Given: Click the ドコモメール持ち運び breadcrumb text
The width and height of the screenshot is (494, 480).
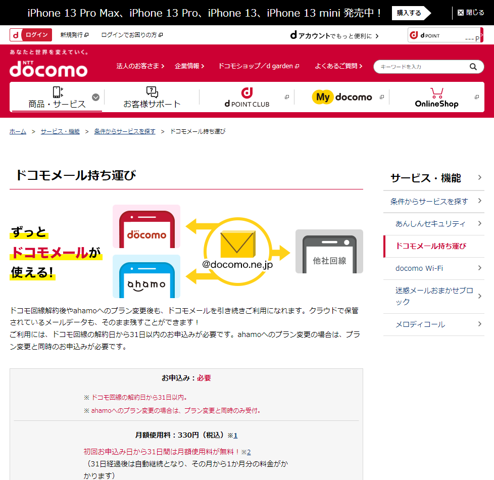Looking at the screenshot, I should pos(198,131).
